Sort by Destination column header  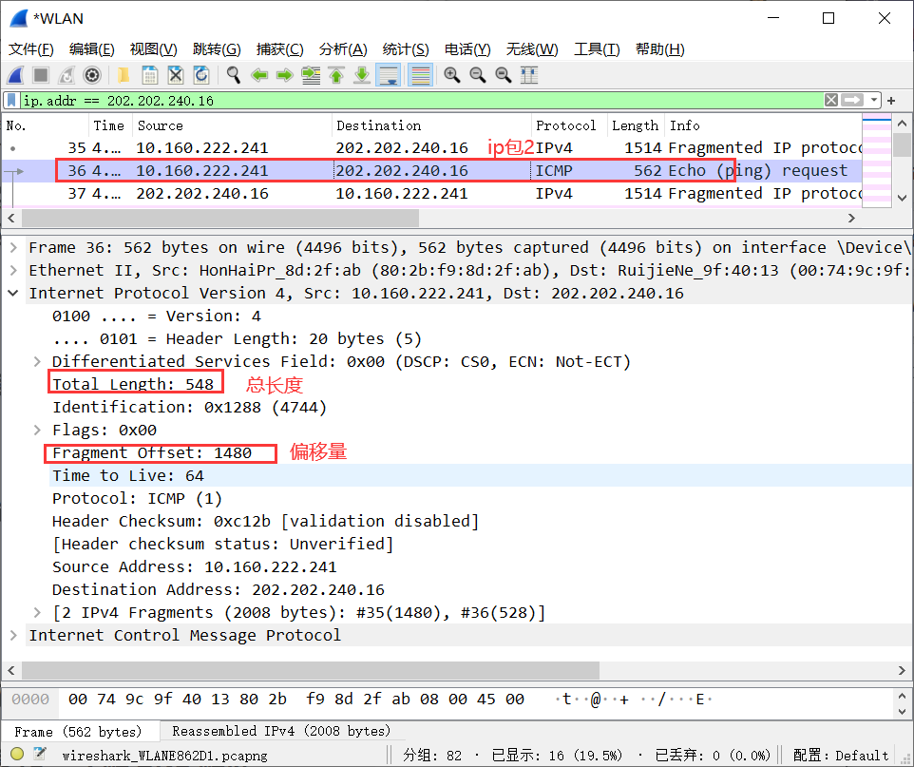point(432,125)
